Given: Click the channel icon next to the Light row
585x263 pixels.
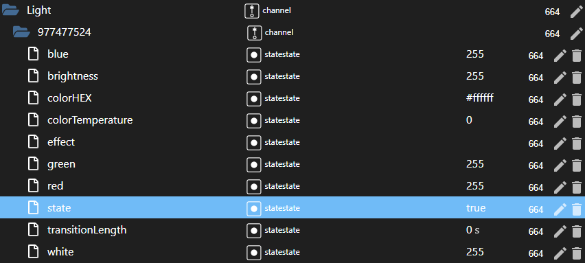Looking at the screenshot, I should [252, 11].
